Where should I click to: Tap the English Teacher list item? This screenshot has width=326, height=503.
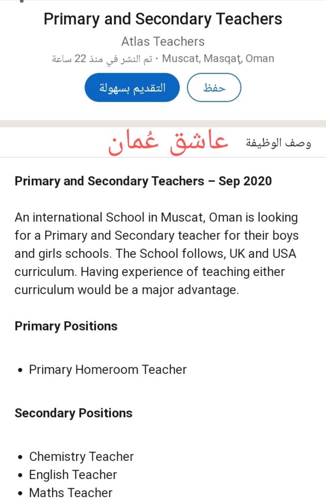[73, 475]
